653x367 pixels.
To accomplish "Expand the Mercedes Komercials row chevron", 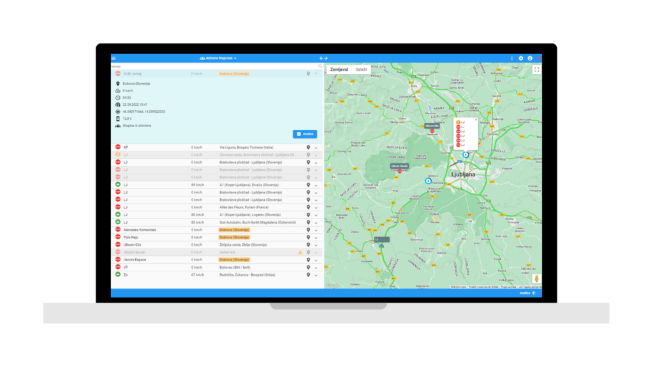I will [316, 230].
